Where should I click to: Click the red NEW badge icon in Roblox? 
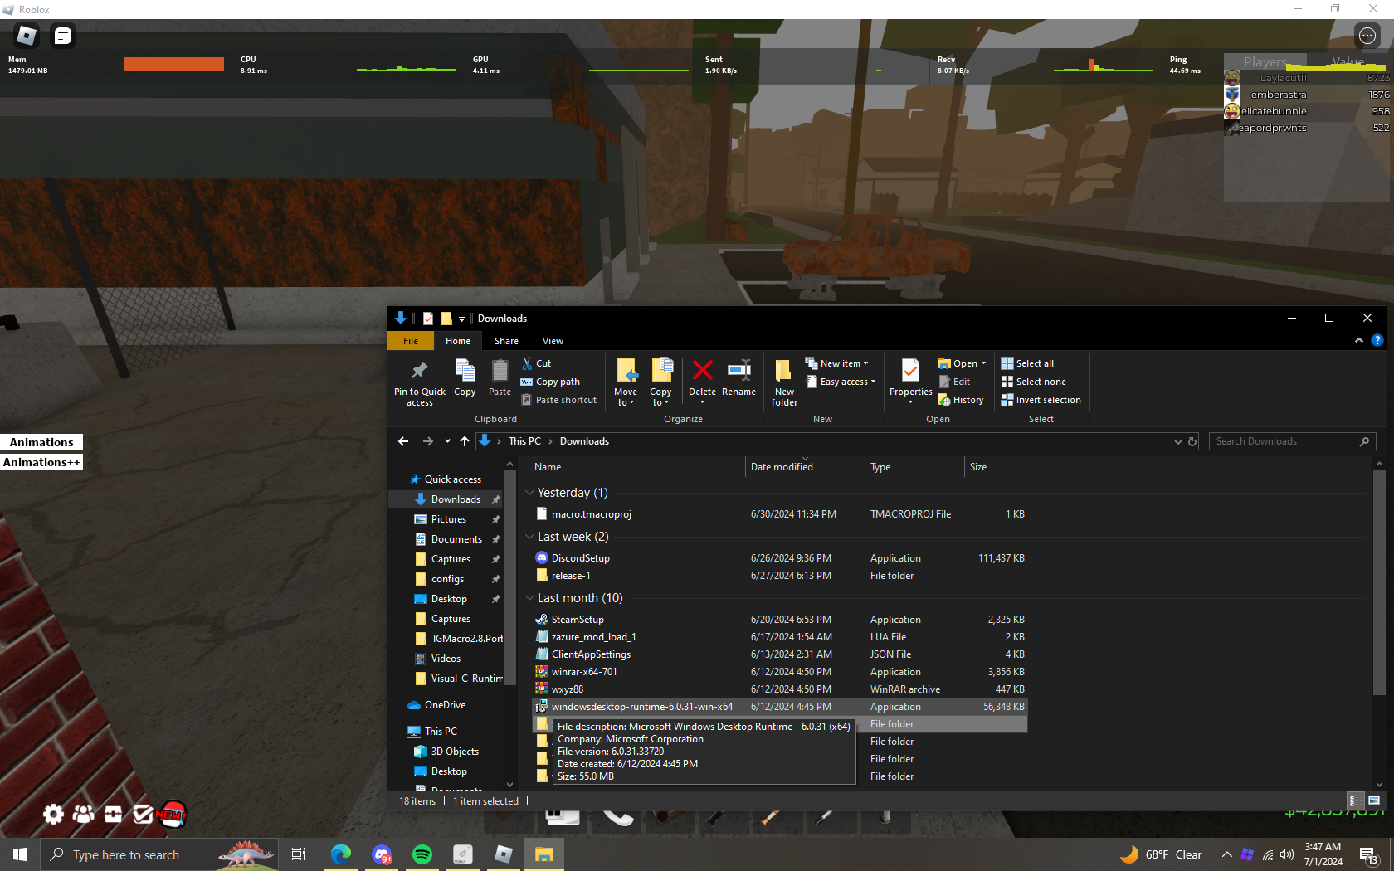click(x=172, y=814)
